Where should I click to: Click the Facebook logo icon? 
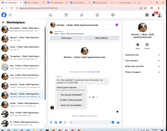pyautogui.click(x=4, y=15)
